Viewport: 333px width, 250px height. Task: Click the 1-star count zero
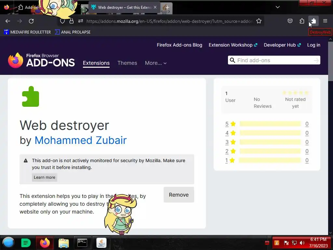coord(307,160)
